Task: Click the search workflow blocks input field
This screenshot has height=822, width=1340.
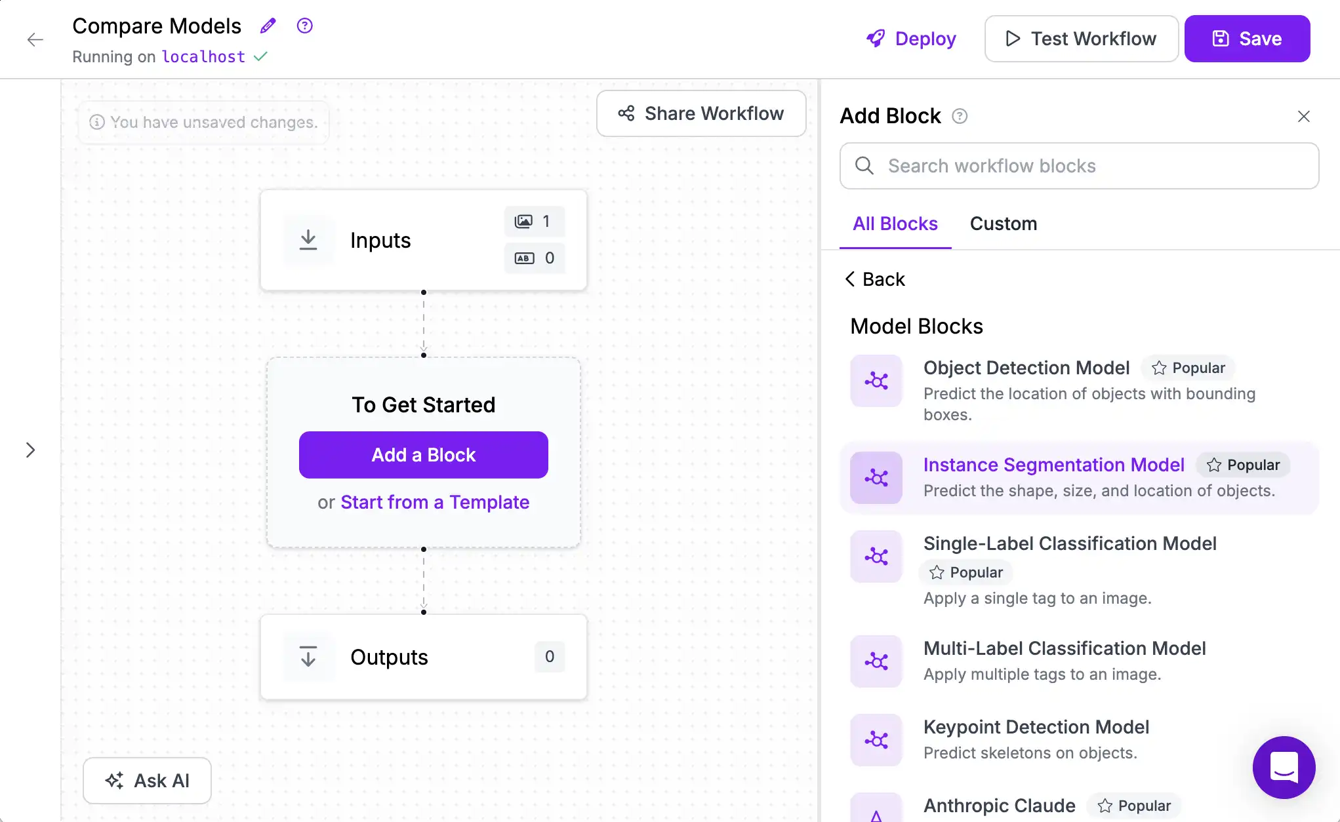Action: pyautogui.click(x=1080, y=166)
